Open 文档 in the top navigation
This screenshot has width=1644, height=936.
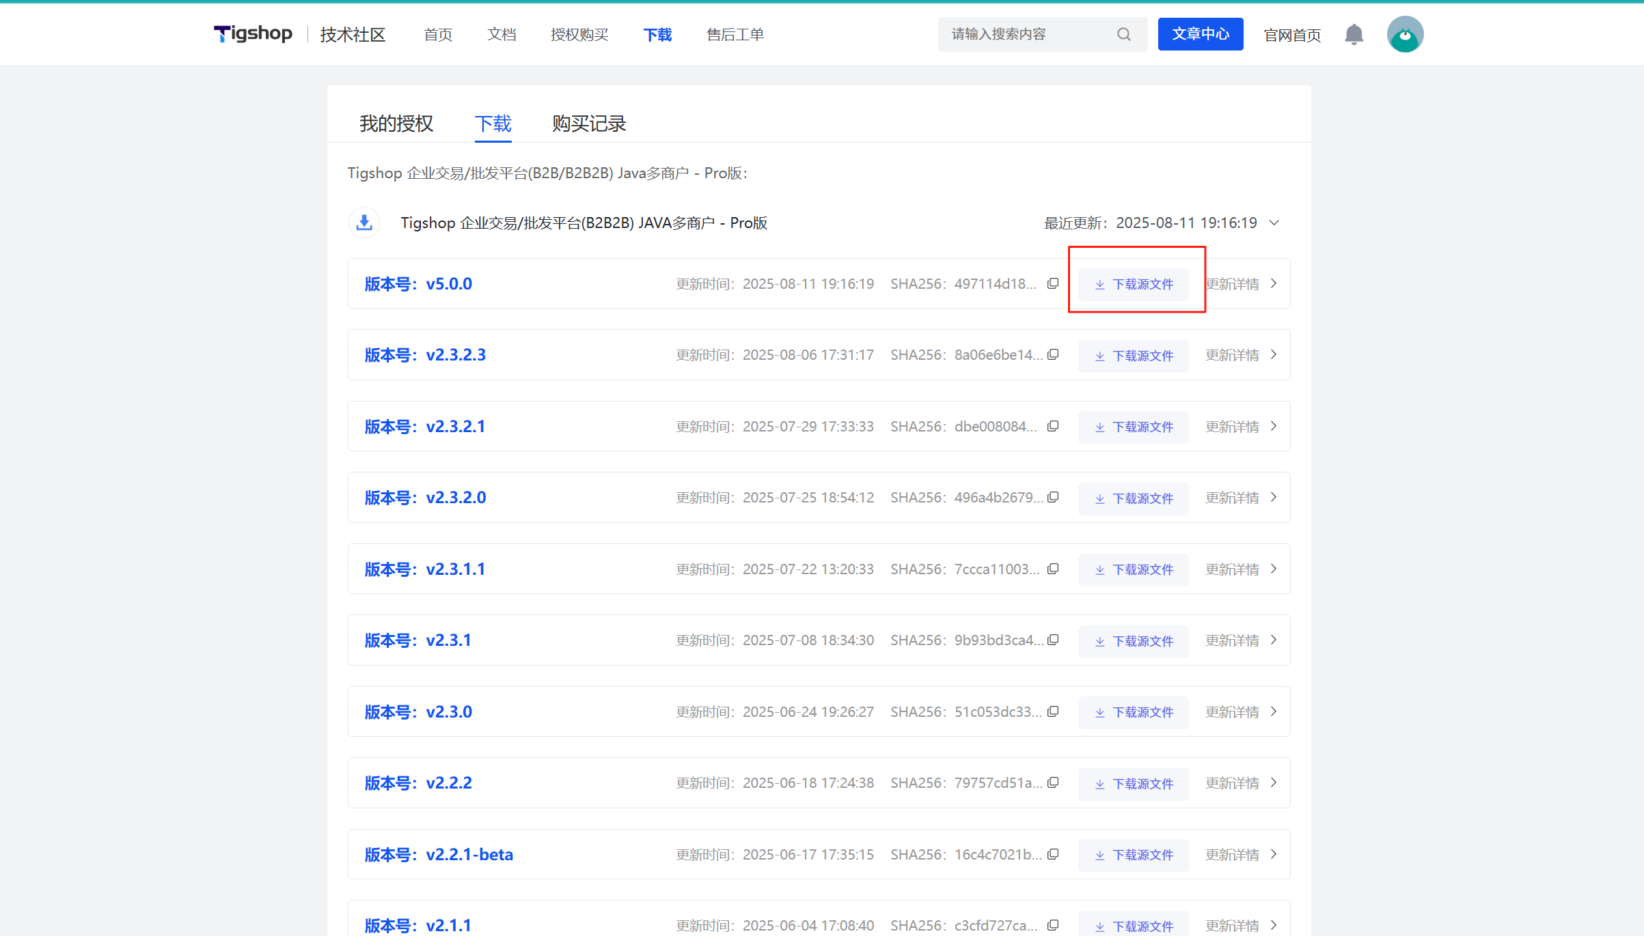502,34
